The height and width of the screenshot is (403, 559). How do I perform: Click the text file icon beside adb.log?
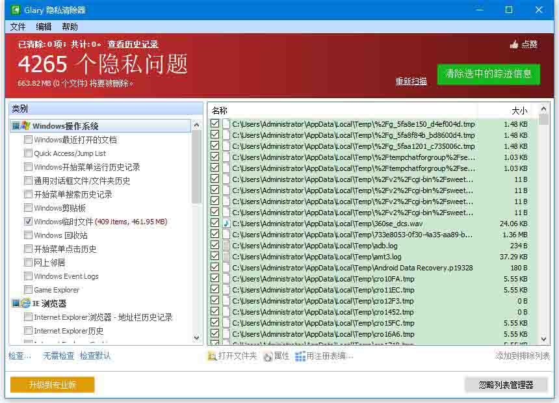[x=226, y=246]
